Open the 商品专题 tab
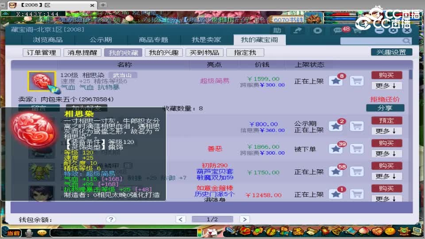This screenshot has height=239, width=425. click(x=154, y=40)
